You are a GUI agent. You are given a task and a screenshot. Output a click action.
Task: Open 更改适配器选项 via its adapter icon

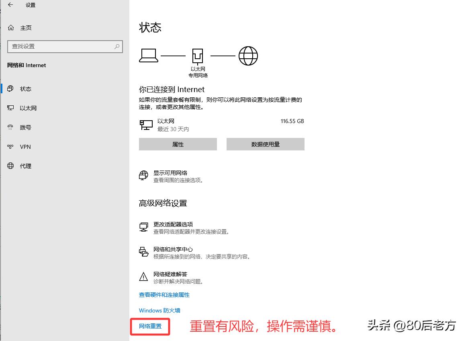[143, 226]
